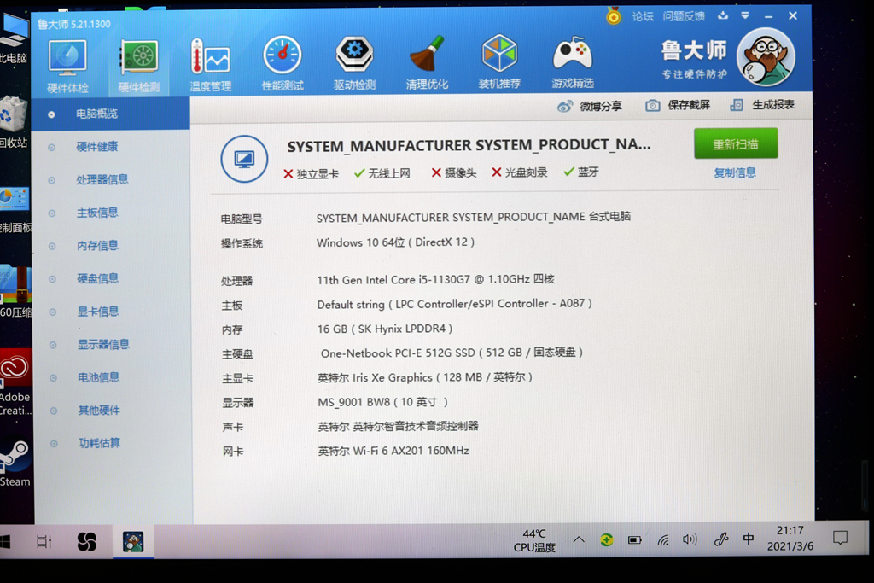Open 驱动检测 driver detection icon
This screenshot has width=874, height=583.
coord(354,63)
